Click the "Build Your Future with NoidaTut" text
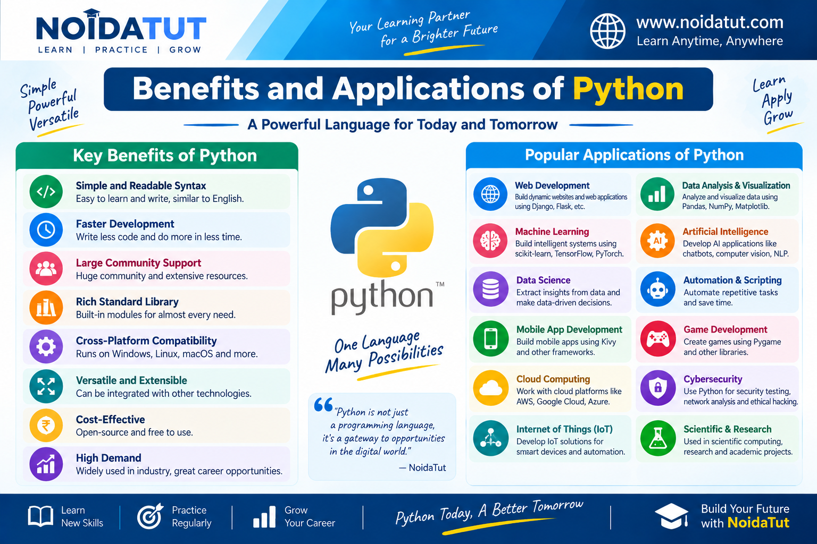The height and width of the screenshot is (544, 817). [x=745, y=516]
